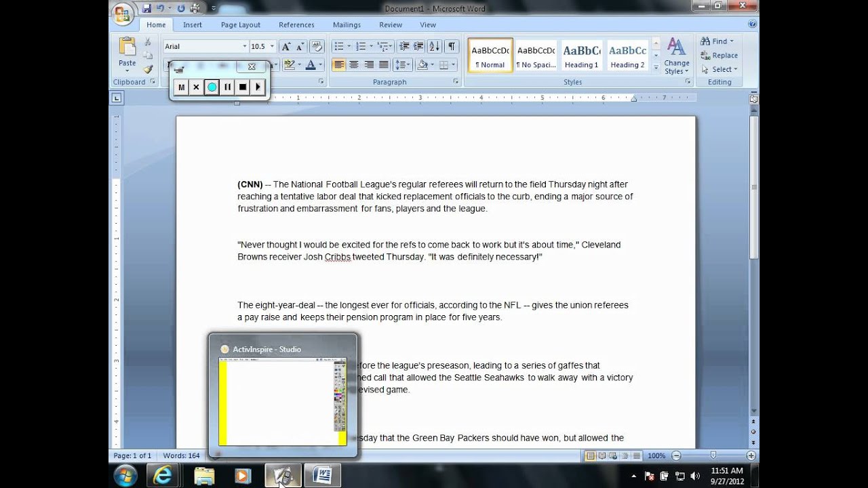Open the font size 10.5 dropdown
The width and height of the screenshot is (868, 488).
(x=273, y=47)
